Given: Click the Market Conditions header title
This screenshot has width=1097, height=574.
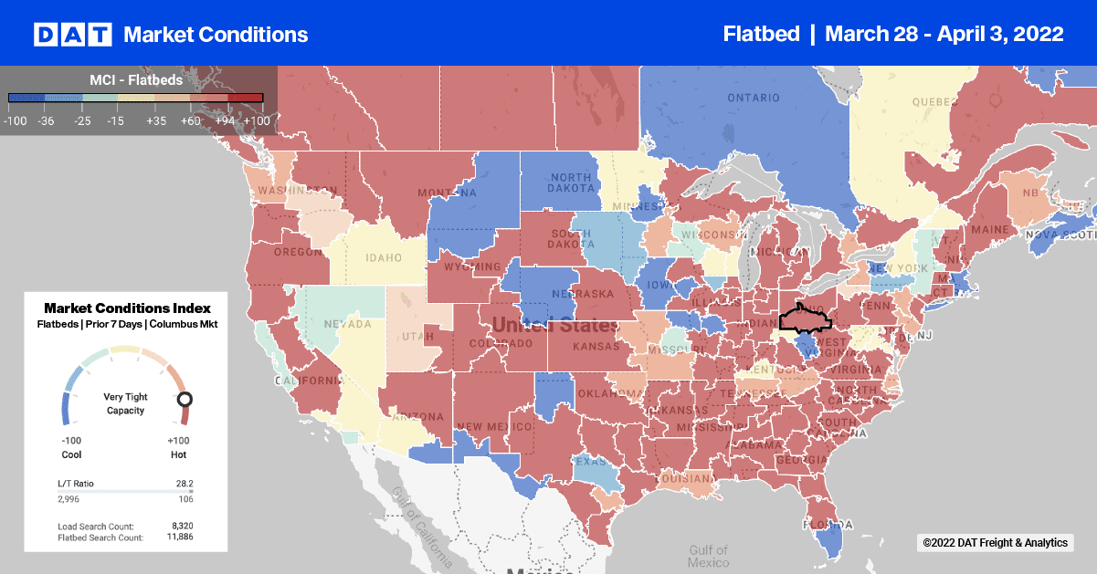Looking at the screenshot, I should 216,35.
